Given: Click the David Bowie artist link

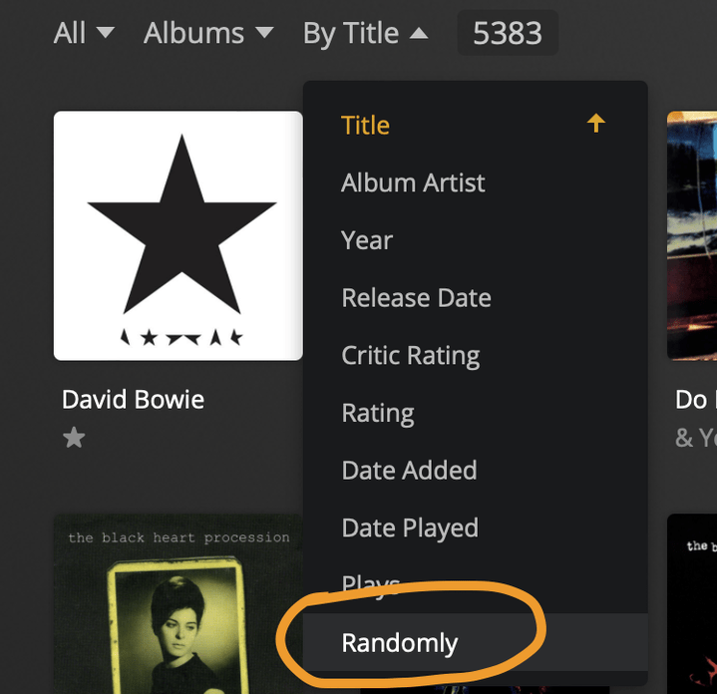Looking at the screenshot, I should point(133,400).
